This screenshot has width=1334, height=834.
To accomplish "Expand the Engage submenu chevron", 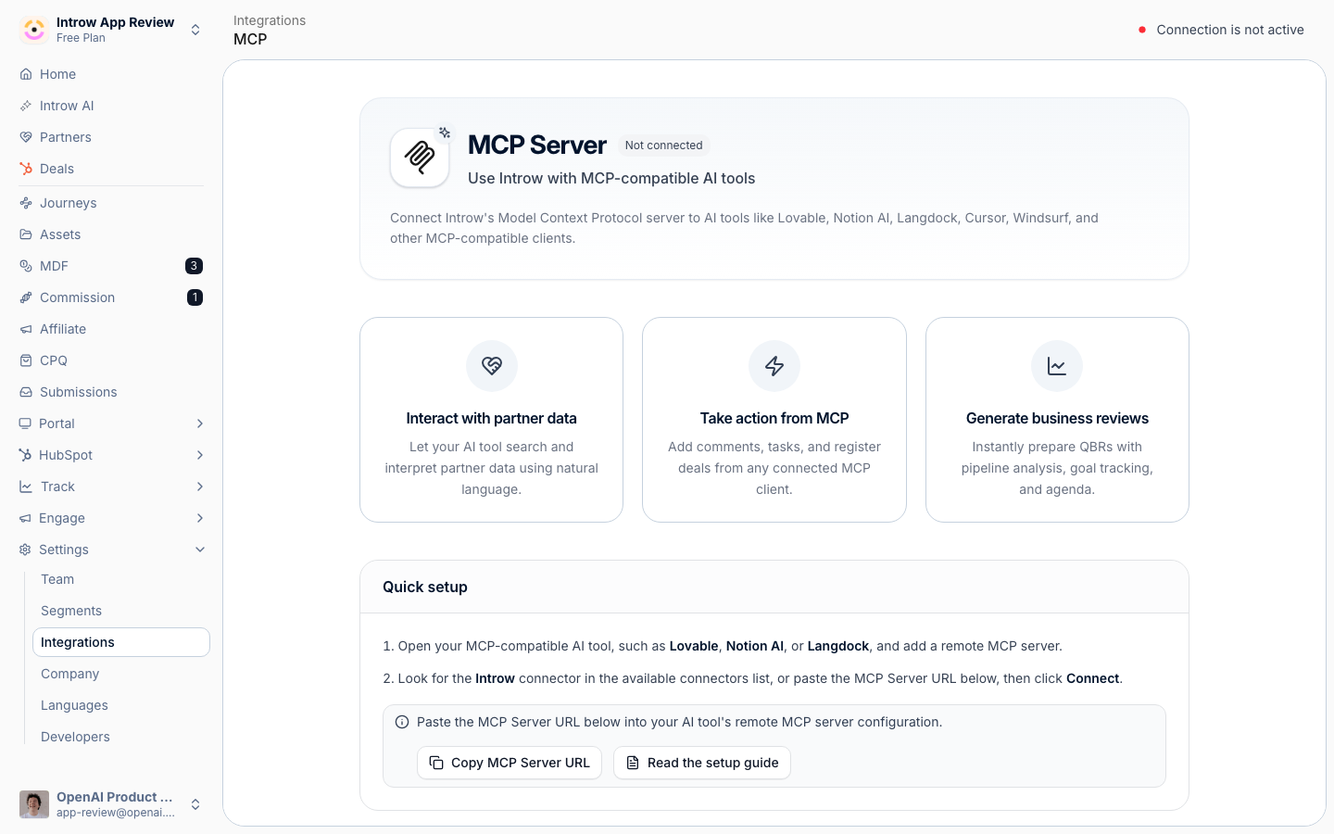I will click(200, 518).
